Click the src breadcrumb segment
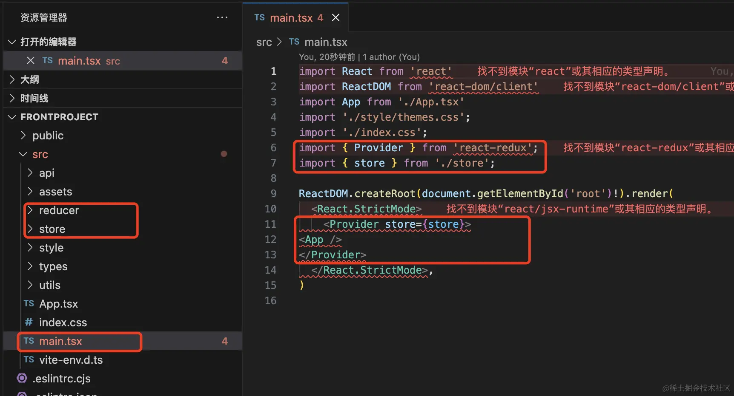This screenshot has height=396, width=734. [264, 42]
